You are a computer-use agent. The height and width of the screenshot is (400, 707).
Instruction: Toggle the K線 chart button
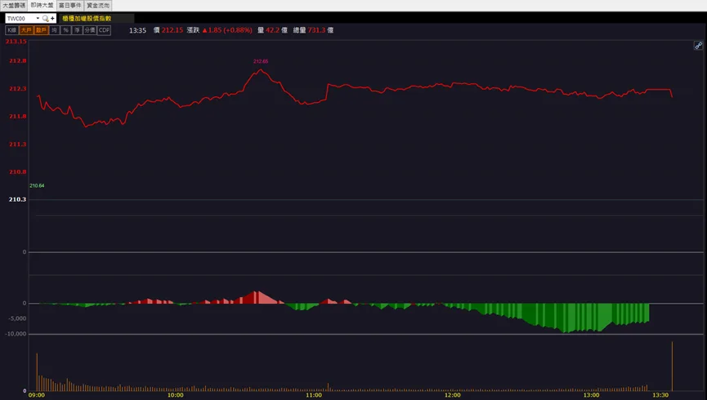pyautogui.click(x=11, y=30)
